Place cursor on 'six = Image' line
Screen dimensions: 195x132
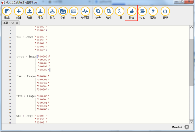click(x=32, y=116)
